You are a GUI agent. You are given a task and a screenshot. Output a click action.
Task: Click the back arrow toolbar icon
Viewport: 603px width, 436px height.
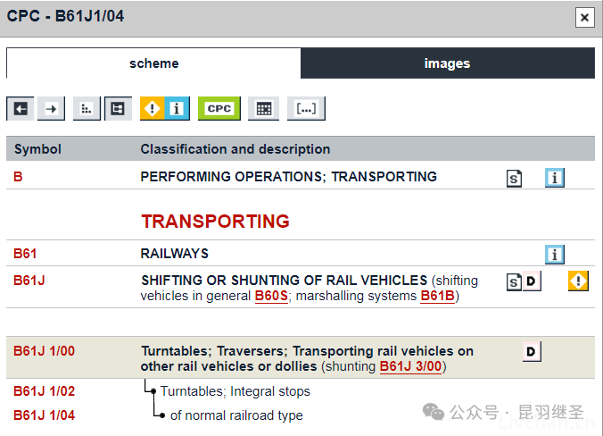point(20,109)
